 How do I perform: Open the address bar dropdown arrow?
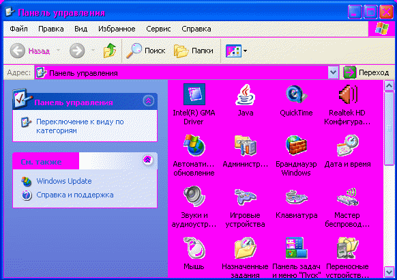coord(333,72)
